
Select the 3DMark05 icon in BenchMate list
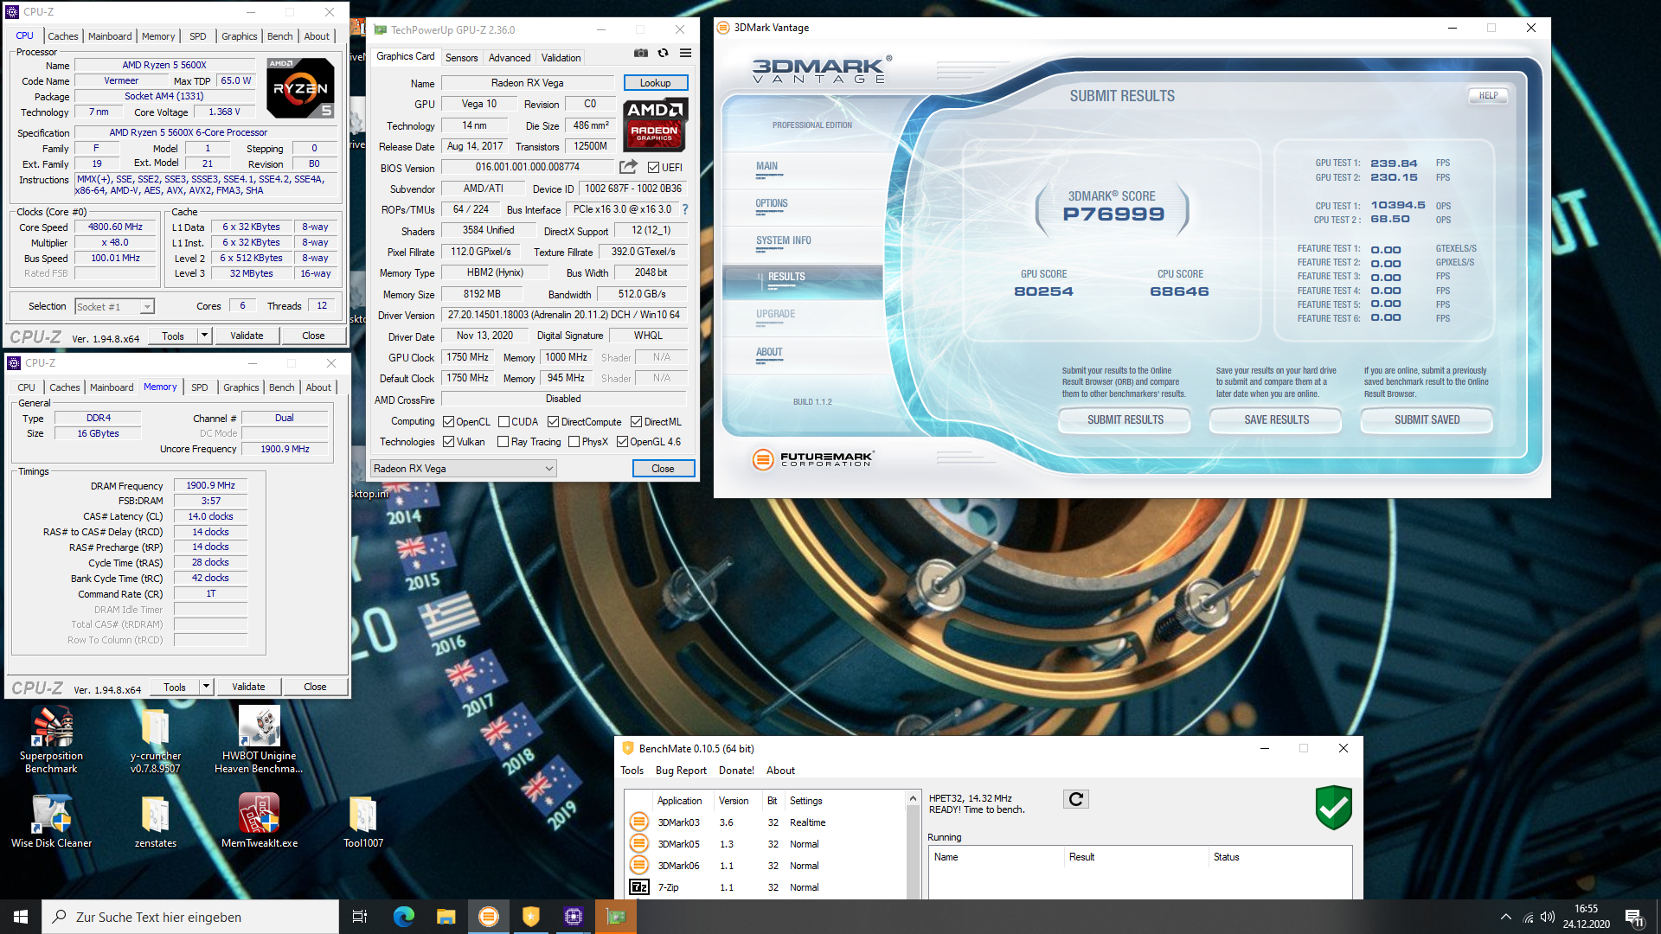tap(638, 843)
